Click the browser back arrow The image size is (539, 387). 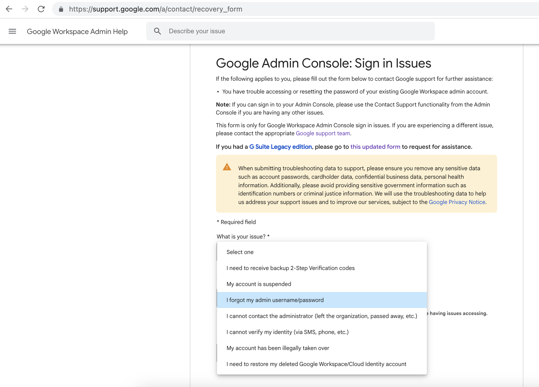[9, 9]
